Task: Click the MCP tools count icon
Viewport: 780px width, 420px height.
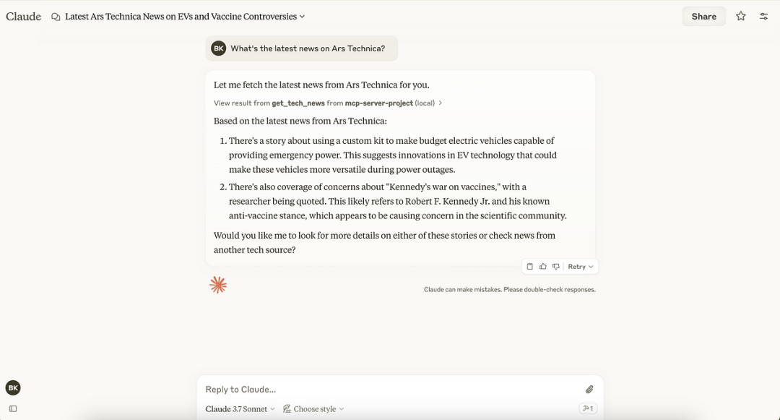Action: (x=588, y=408)
